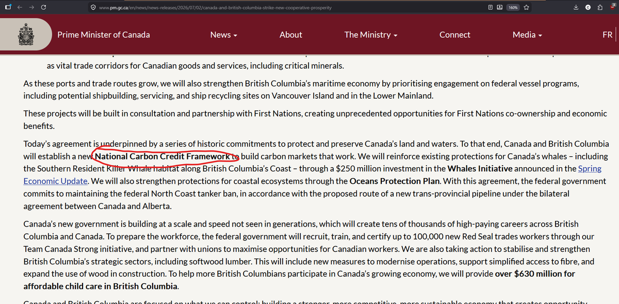Open the white circular C extension icon
619x304 pixels.
[x=588, y=7]
